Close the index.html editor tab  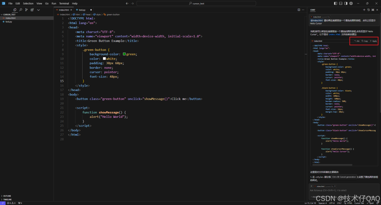click(x=71, y=10)
